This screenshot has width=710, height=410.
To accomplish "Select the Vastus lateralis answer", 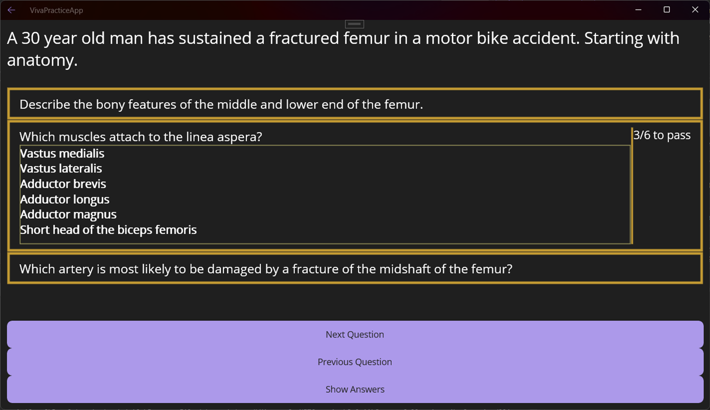I will [x=61, y=168].
